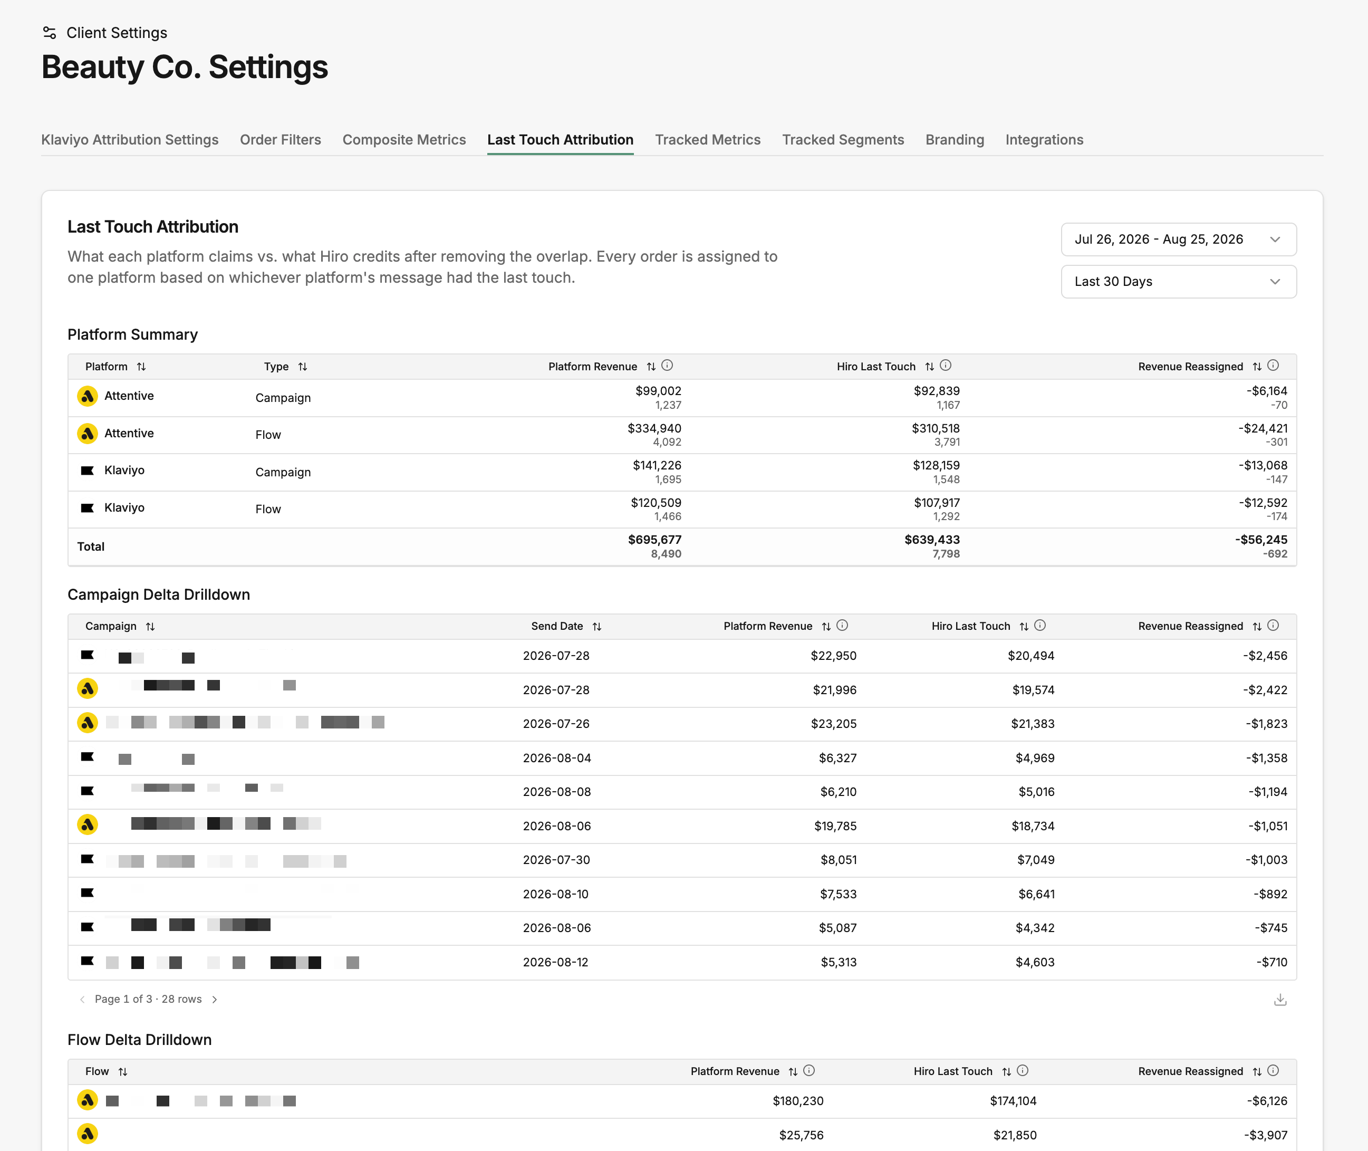Click the $180,230 flow revenue cell
This screenshot has width=1368, height=1151.
point(798,1101)
